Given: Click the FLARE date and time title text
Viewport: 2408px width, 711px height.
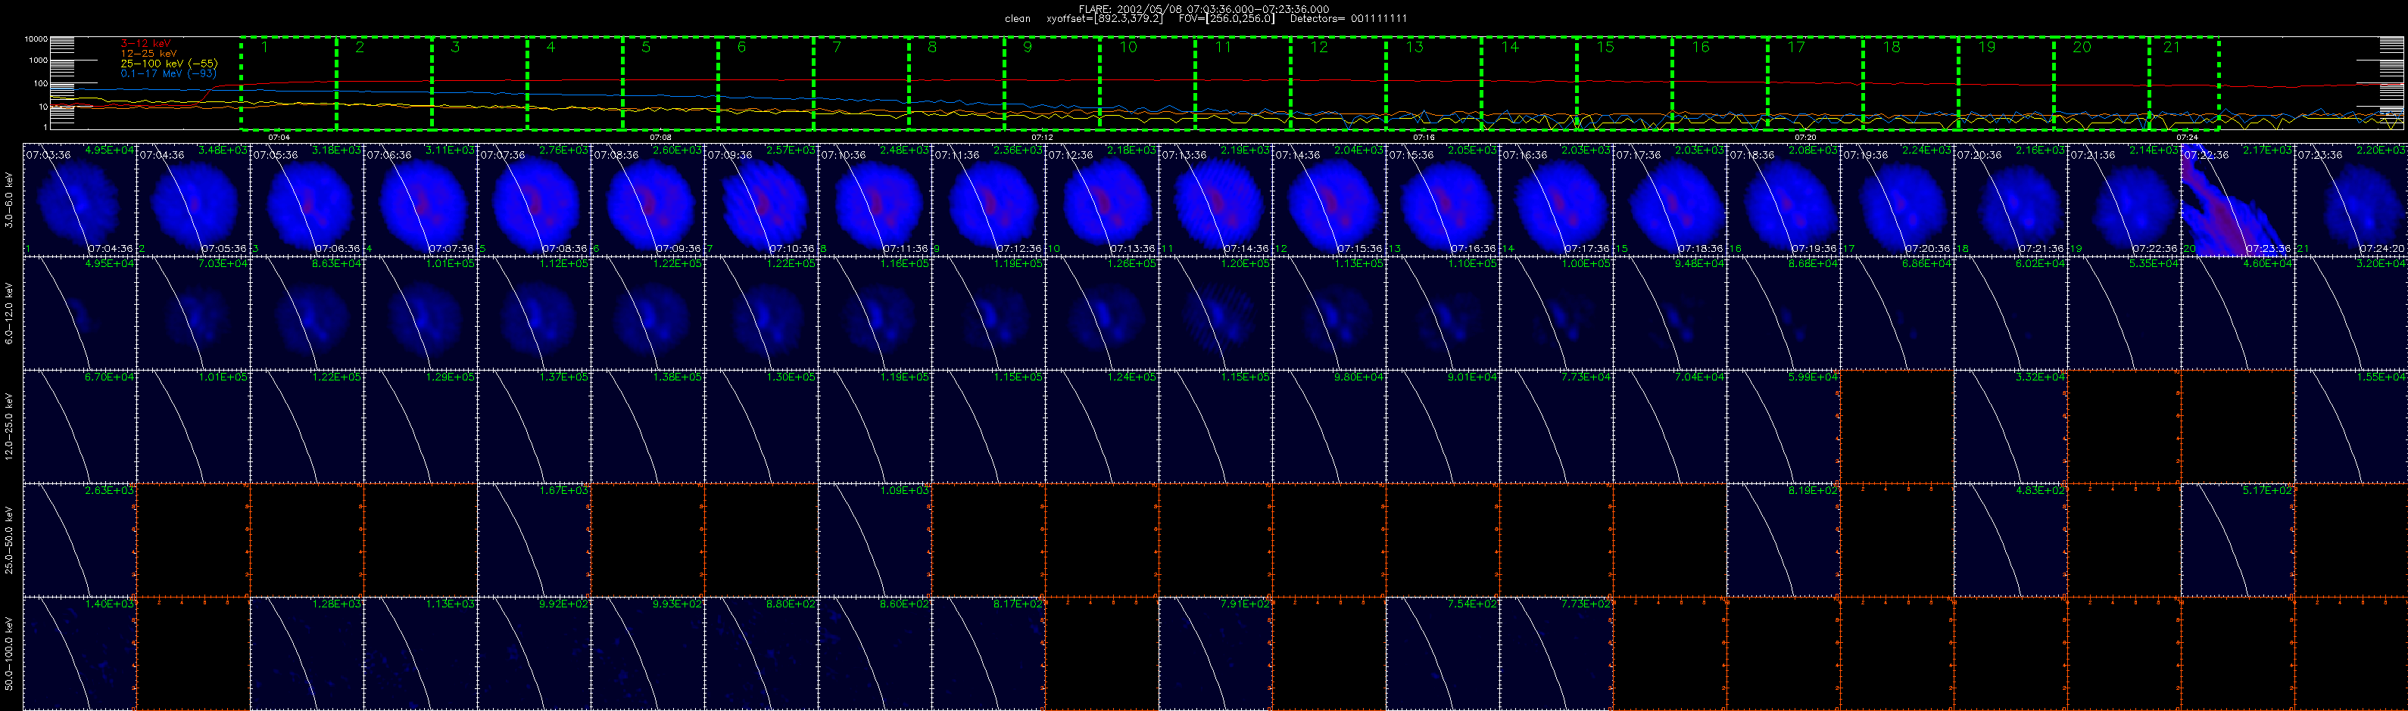Looking at the screenshot, I should [1204, 8].
